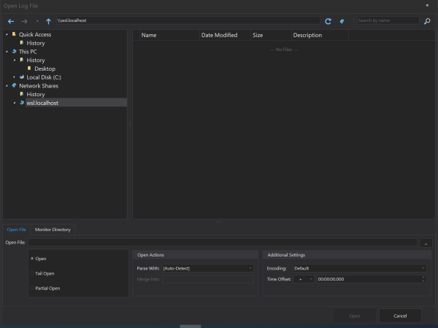
Task: Navigate up one folder level
Action: 48,21
